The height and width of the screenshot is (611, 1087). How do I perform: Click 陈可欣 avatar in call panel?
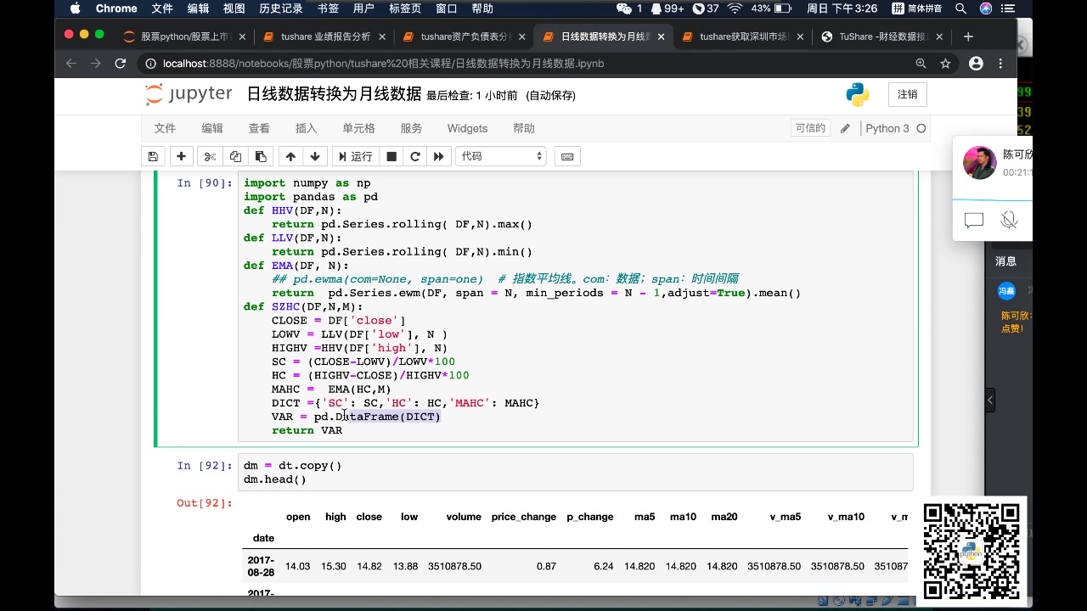point(979,162)
